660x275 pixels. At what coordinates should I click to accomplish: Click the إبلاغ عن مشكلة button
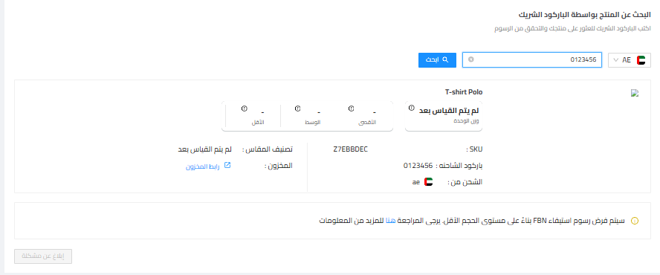click(x=43, y=256)
